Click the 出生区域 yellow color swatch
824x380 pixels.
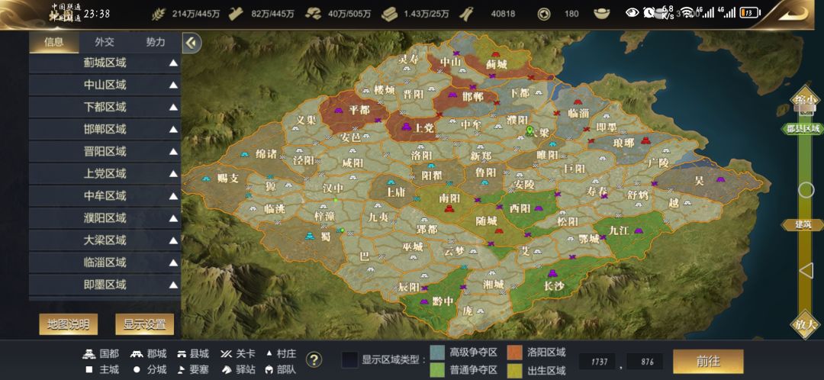514,370
